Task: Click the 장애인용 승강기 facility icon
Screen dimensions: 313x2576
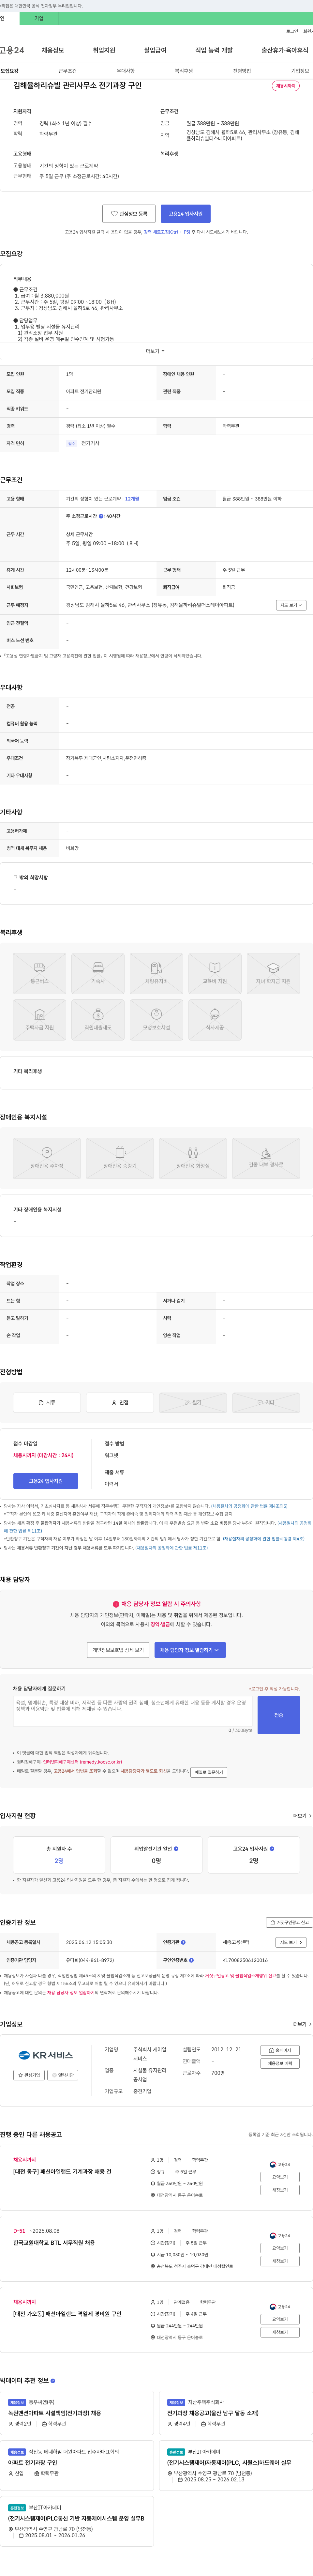Action: [120, 1158]
